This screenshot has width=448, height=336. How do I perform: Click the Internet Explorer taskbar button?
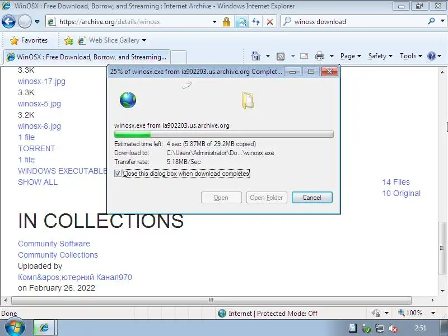(44, 328)
